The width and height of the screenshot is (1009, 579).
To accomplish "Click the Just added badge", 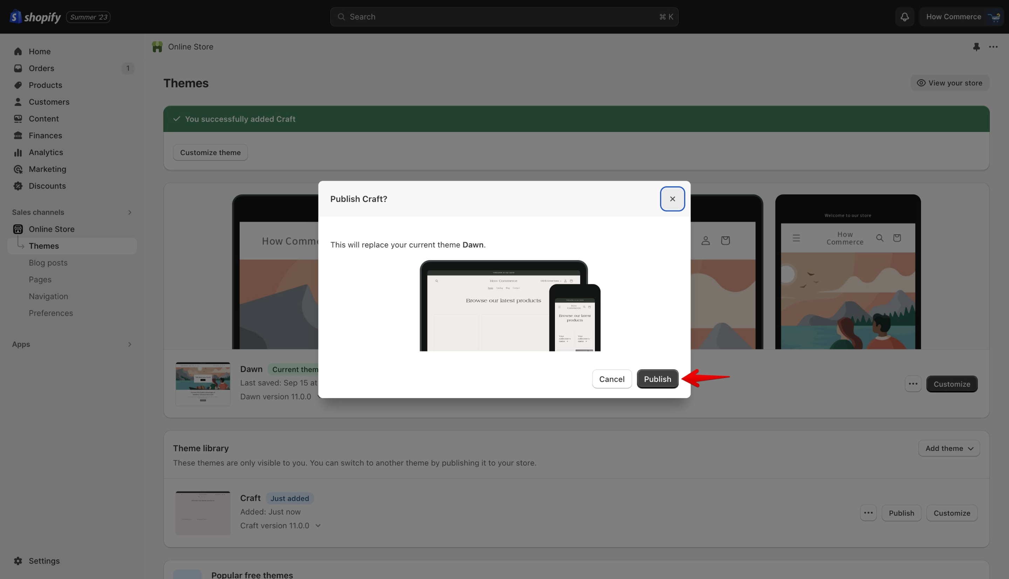I will tap(290, 498).
